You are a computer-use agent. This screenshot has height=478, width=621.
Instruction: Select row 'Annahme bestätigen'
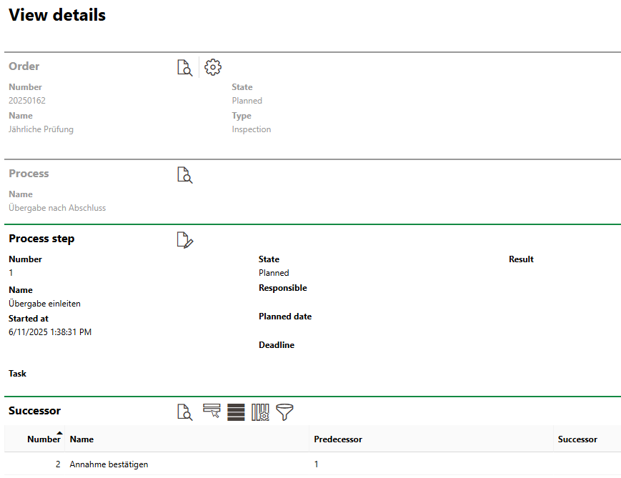coord(312,464)
